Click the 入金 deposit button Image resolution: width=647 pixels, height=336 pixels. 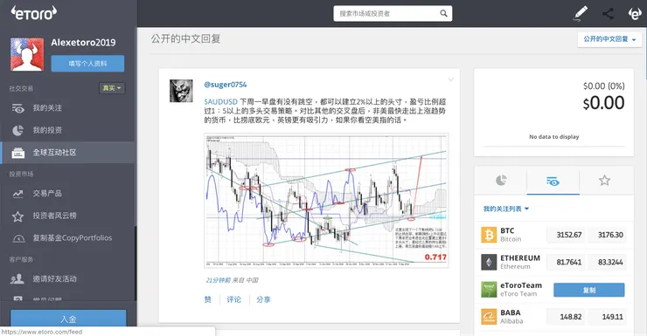click(x=68, y=319)
